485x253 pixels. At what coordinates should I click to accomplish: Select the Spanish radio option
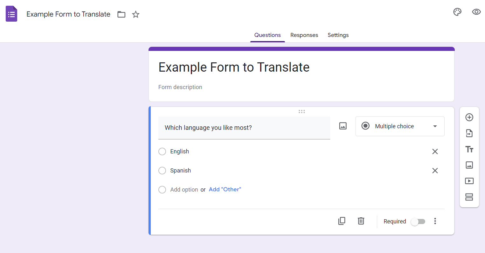pyautogui.click(x=162, y=171)
